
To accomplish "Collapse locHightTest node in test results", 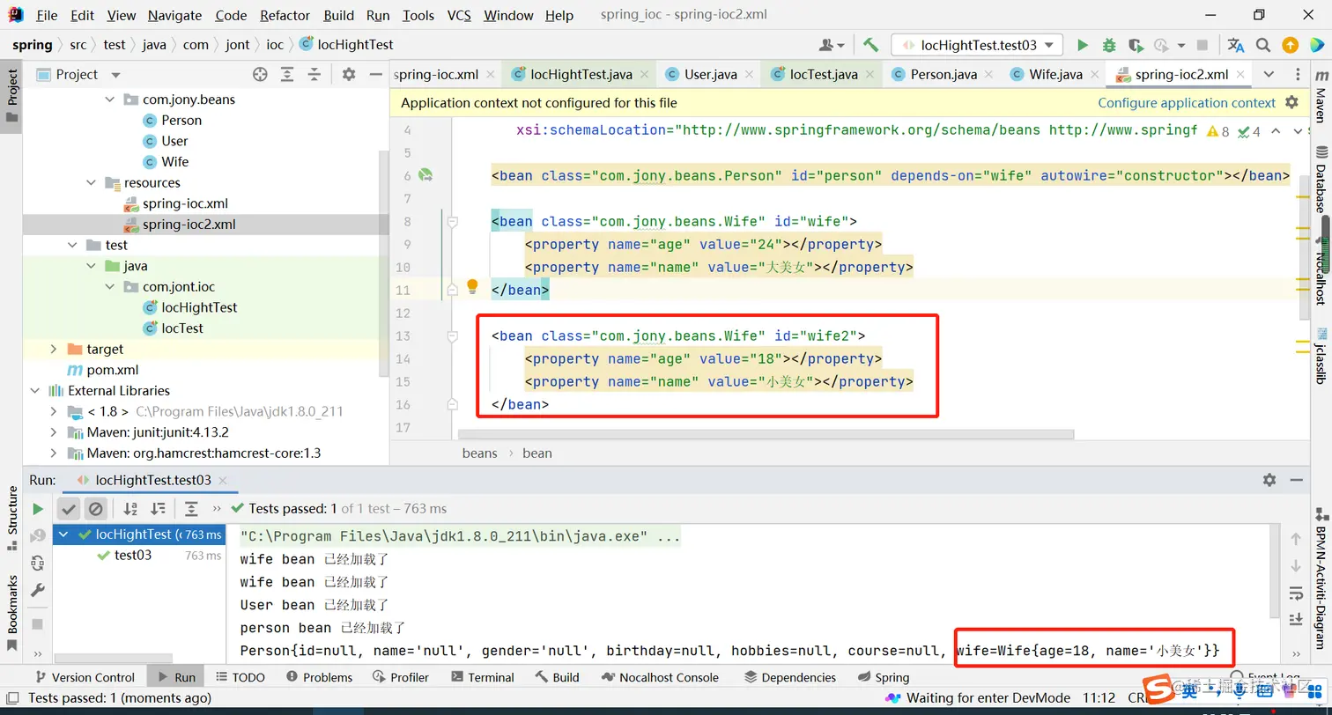I will point(64,534).
